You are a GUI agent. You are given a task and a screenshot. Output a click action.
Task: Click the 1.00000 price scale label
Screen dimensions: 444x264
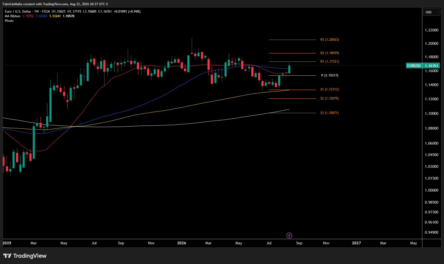pyautogui.click(x=431, y=190)
